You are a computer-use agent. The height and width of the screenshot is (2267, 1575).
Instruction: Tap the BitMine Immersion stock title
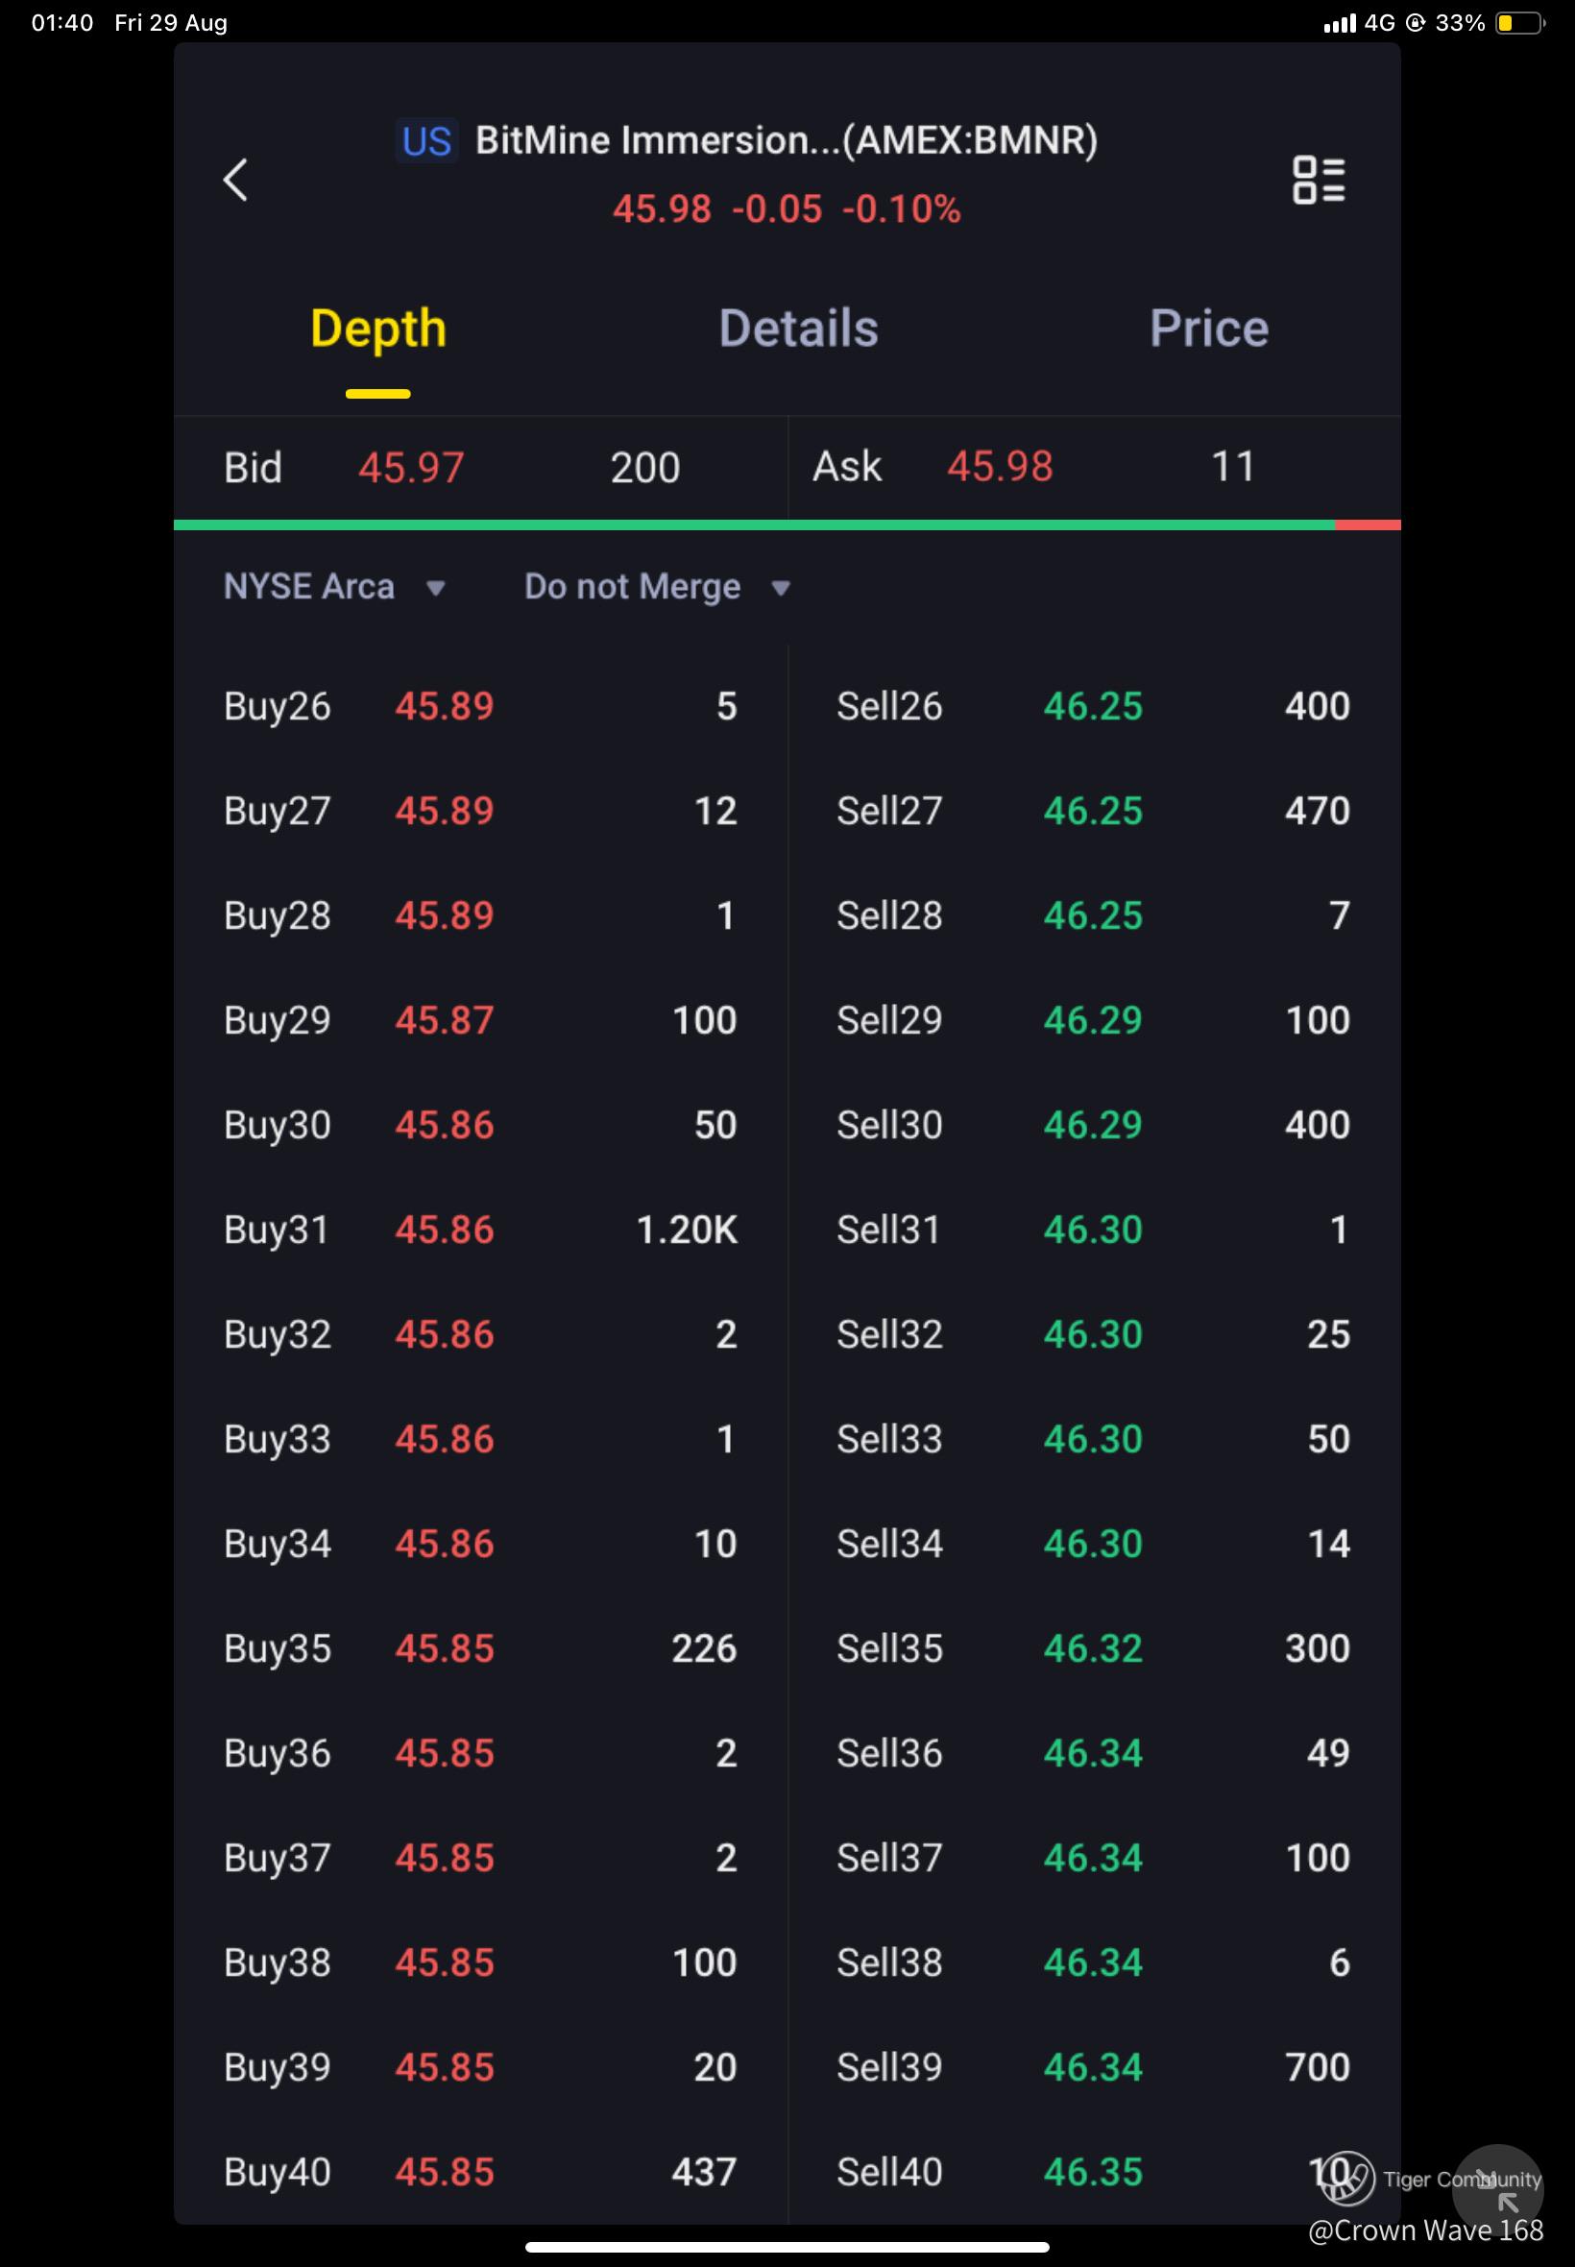point(787,141)
